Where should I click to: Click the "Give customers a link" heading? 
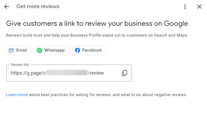[97, 24]
